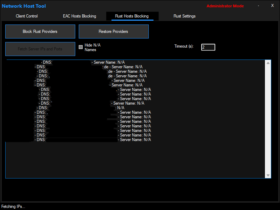The image size is (280, 210).
Task: Click the Network Host Tool title text
Action: click(24, 6)
